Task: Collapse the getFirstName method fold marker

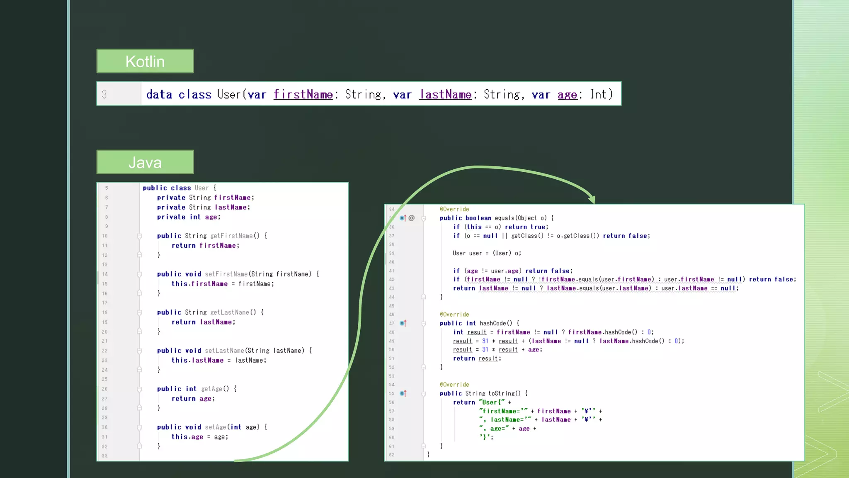Action: [x=139, y=236]
